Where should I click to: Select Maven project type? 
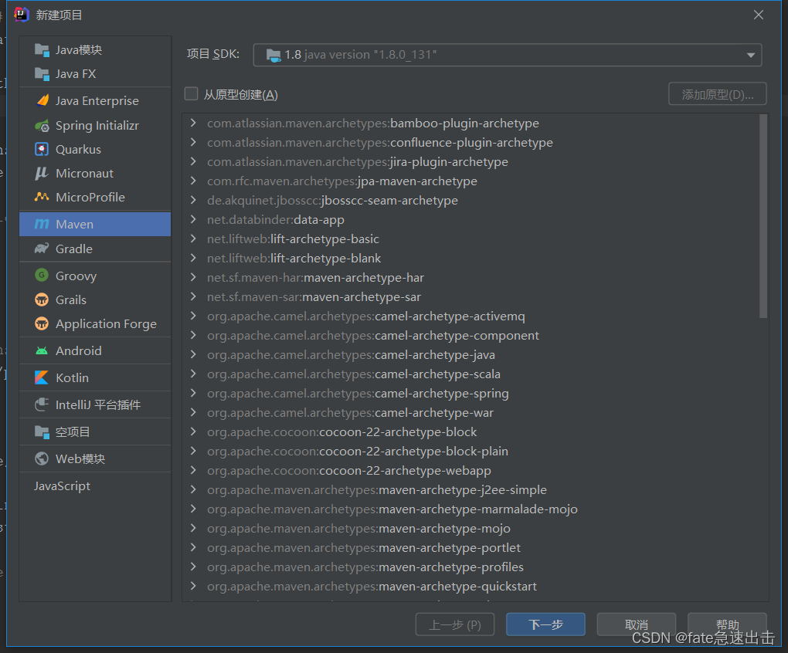pyautogui.click(x=95, y=224)
